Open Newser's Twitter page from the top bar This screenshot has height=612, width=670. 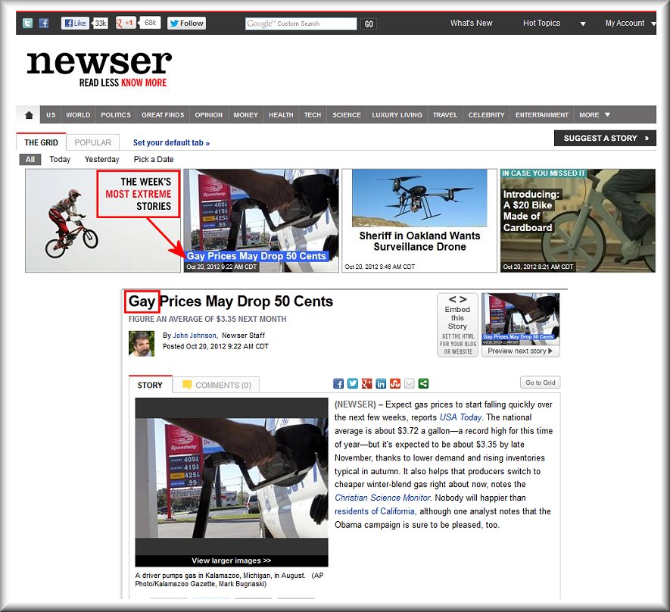point(28,23)
